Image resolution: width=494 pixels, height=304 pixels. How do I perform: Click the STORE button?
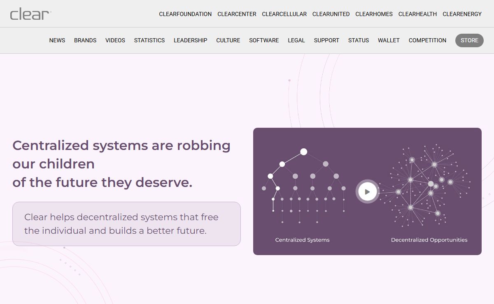(469, 40)
